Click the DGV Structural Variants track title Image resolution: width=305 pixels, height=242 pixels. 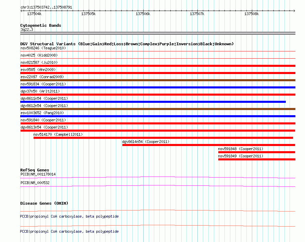tap(127, 44)
